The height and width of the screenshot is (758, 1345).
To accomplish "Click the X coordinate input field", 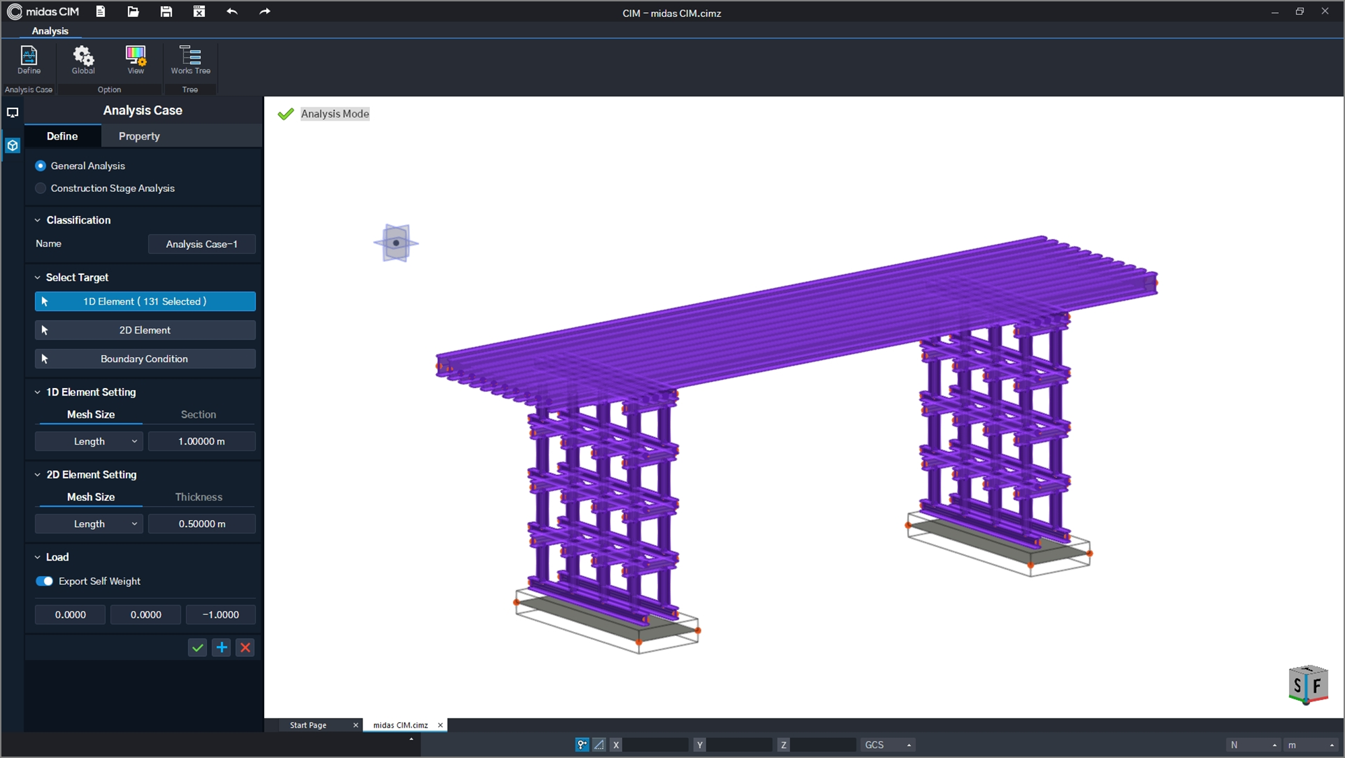I will click(655, 745).
